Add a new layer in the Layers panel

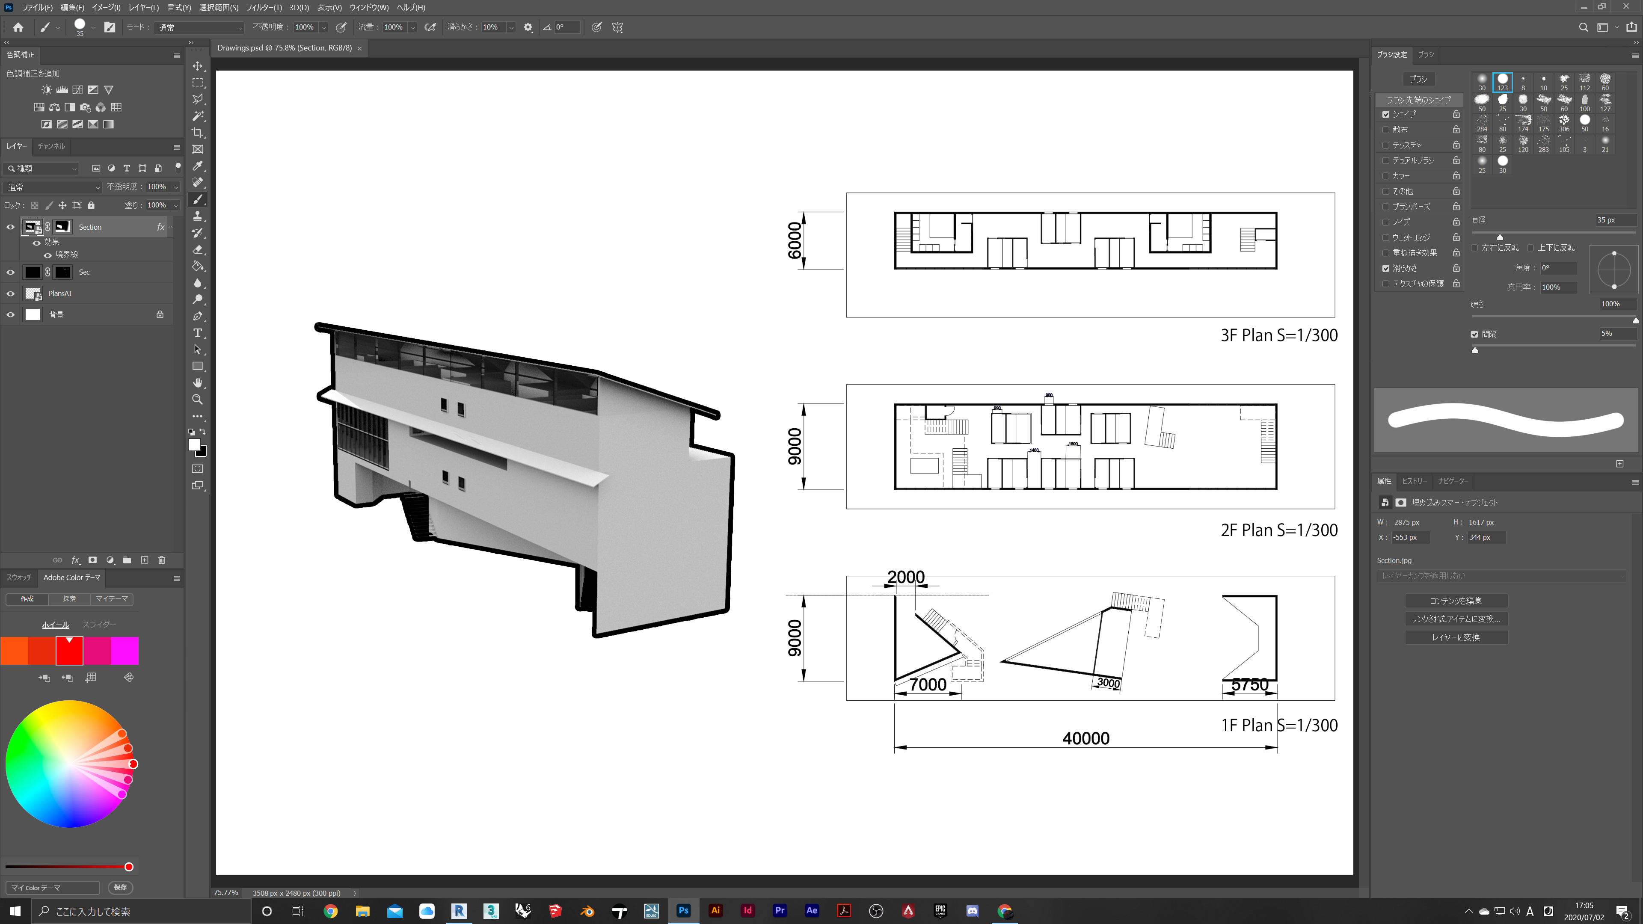point(144,560)
